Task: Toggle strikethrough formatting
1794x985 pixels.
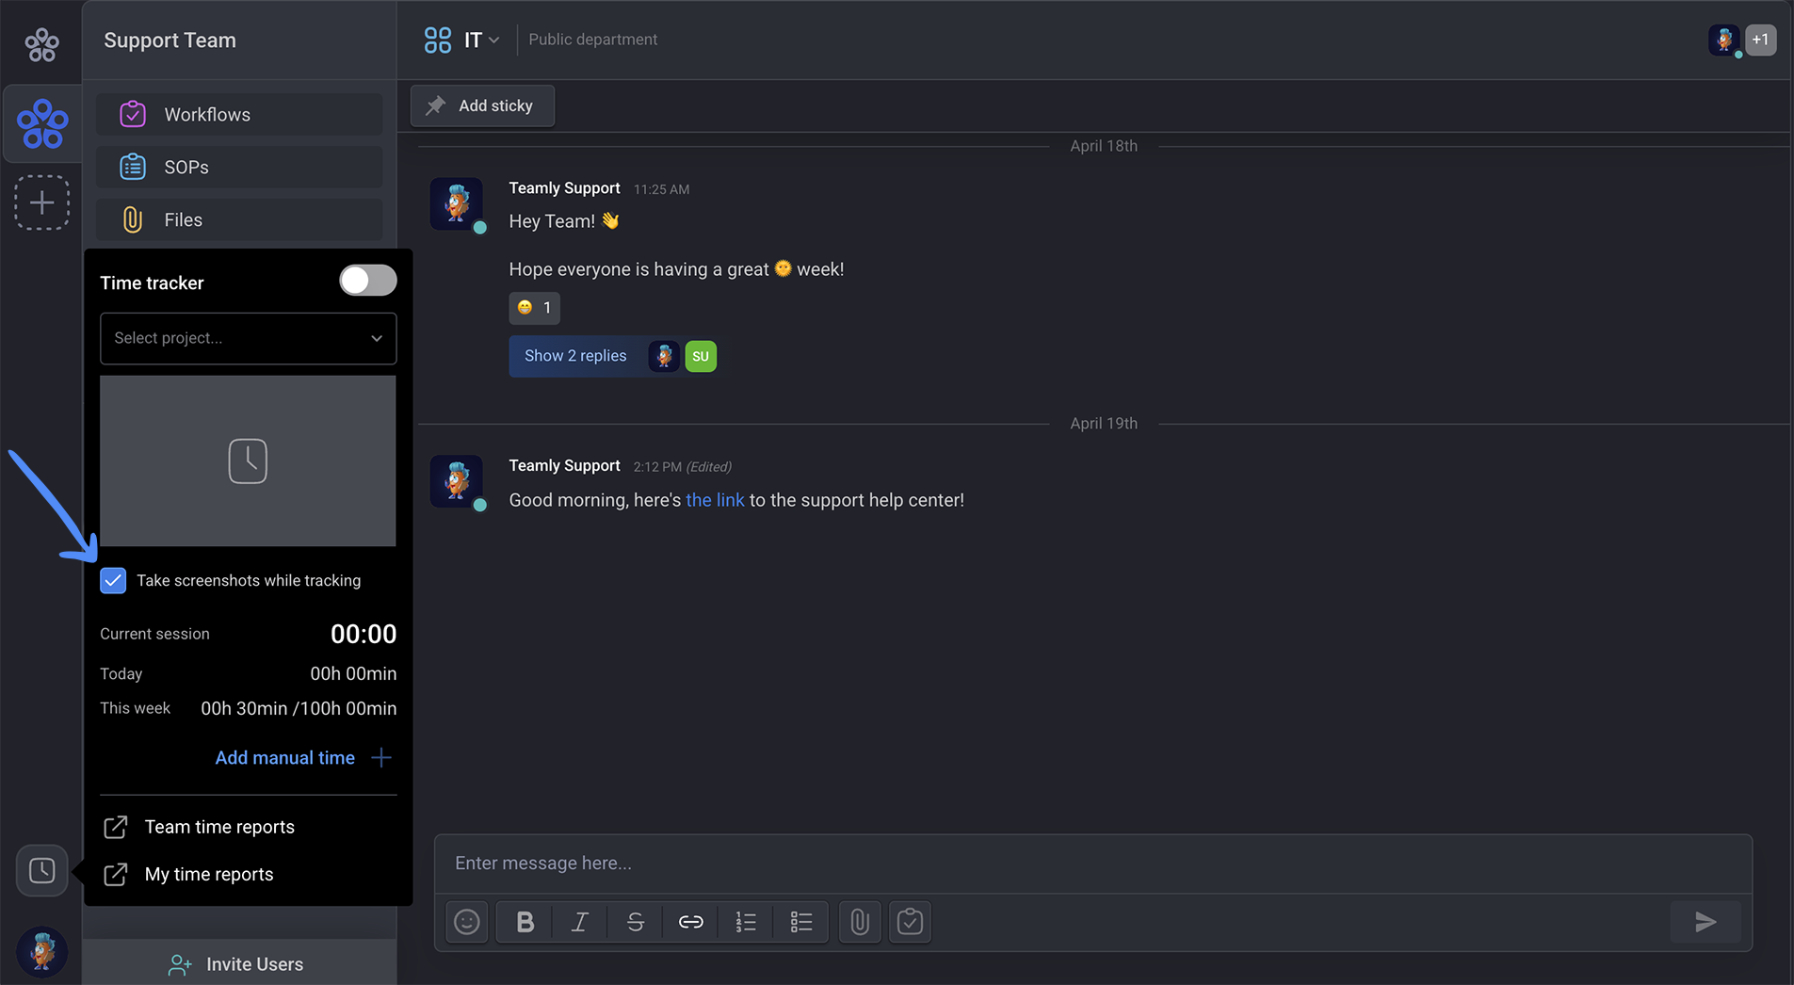Action: 636,922
